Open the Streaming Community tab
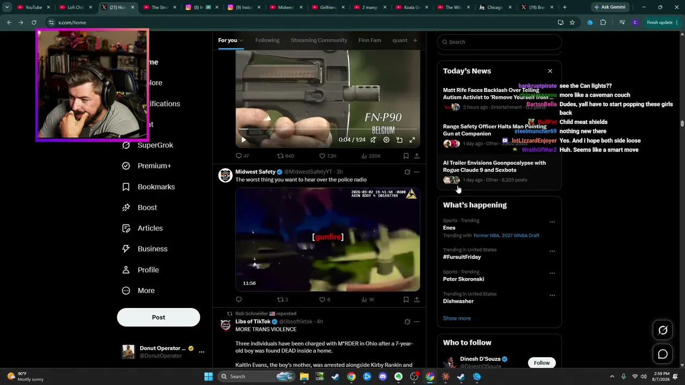Viewport: 685px width, 385px height. (x=319, y=40)
